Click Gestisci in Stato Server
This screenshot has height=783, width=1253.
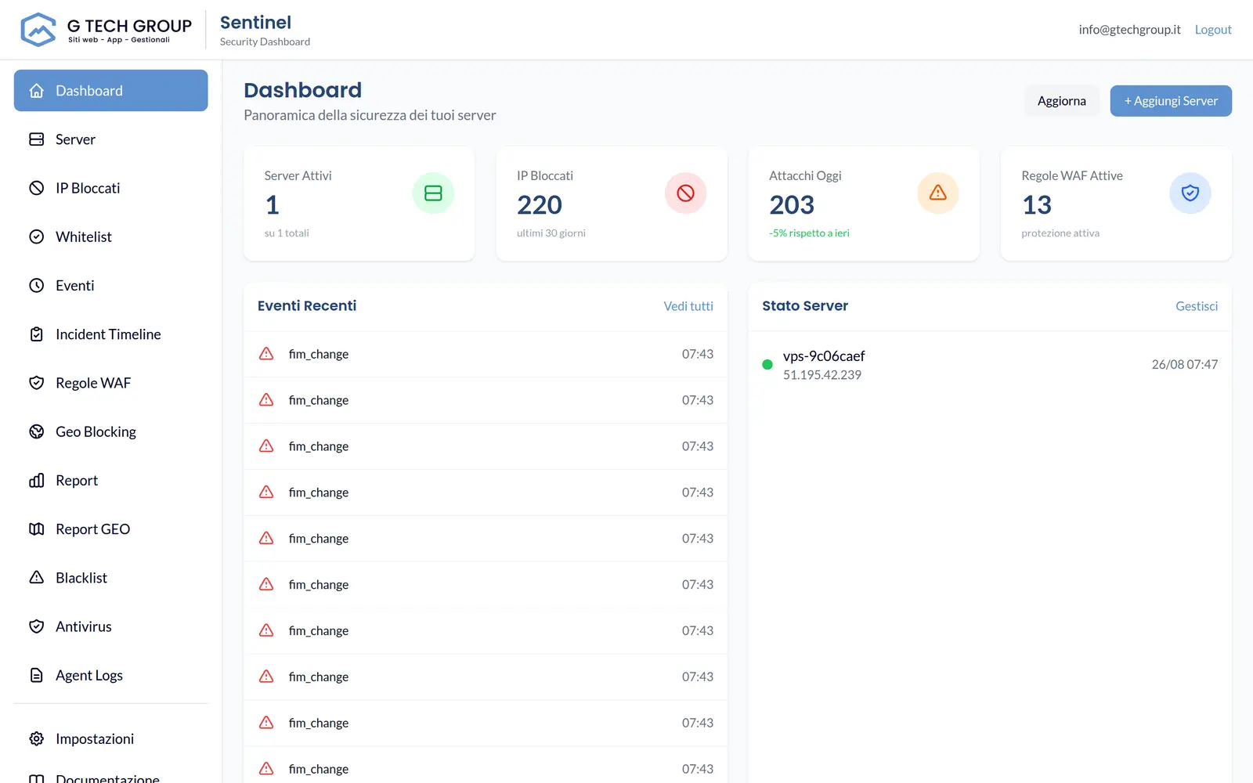1197,306
